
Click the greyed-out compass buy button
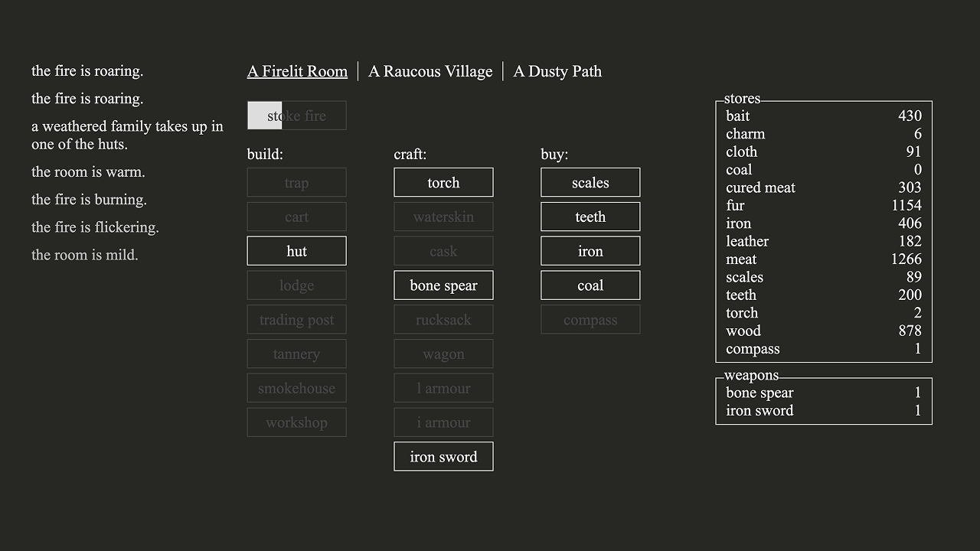590,320
